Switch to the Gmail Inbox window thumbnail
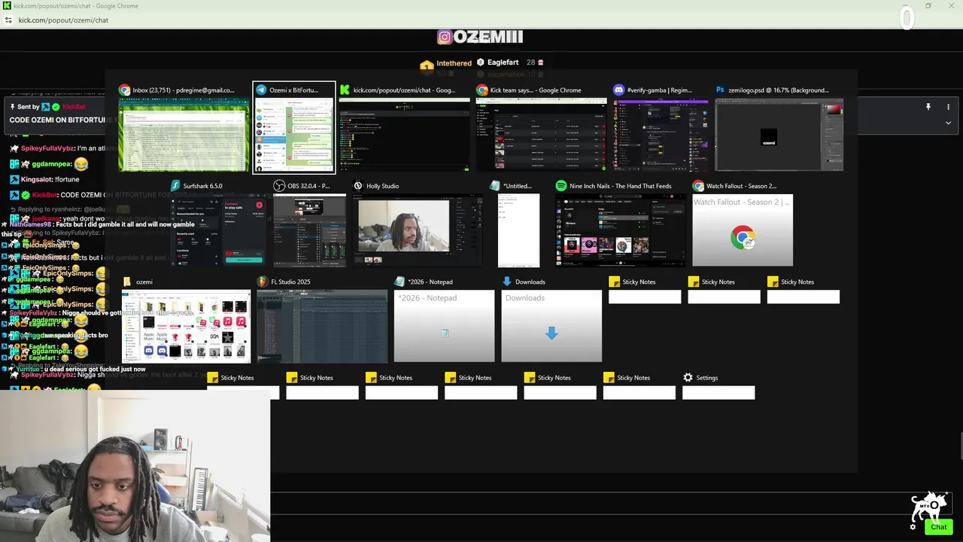 (x=184, y=135)
